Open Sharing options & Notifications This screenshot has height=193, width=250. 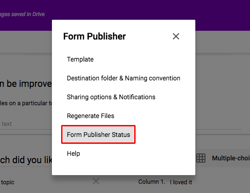(x=111, y=97)
